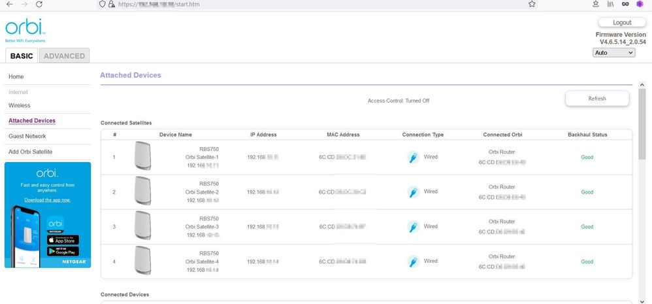This screenshot has width=652, height=304.
Task: Click the App Store download badge
Action: pos(63,240)
